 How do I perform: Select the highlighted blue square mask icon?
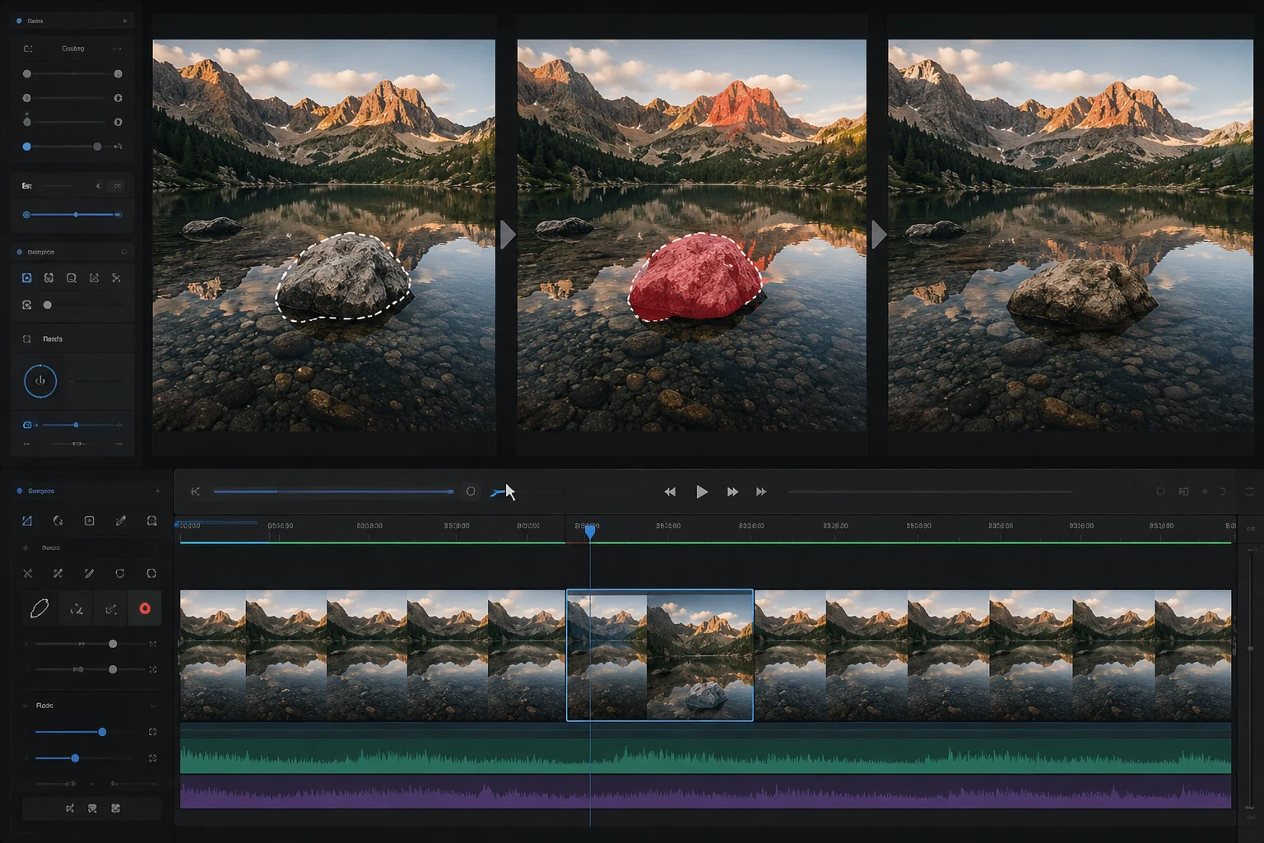pos(26,278)
